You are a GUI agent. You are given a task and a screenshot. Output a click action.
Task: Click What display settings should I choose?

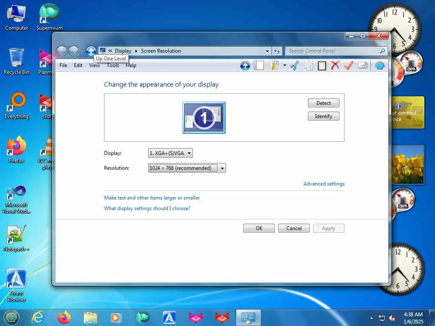click(x=147, y=208)
